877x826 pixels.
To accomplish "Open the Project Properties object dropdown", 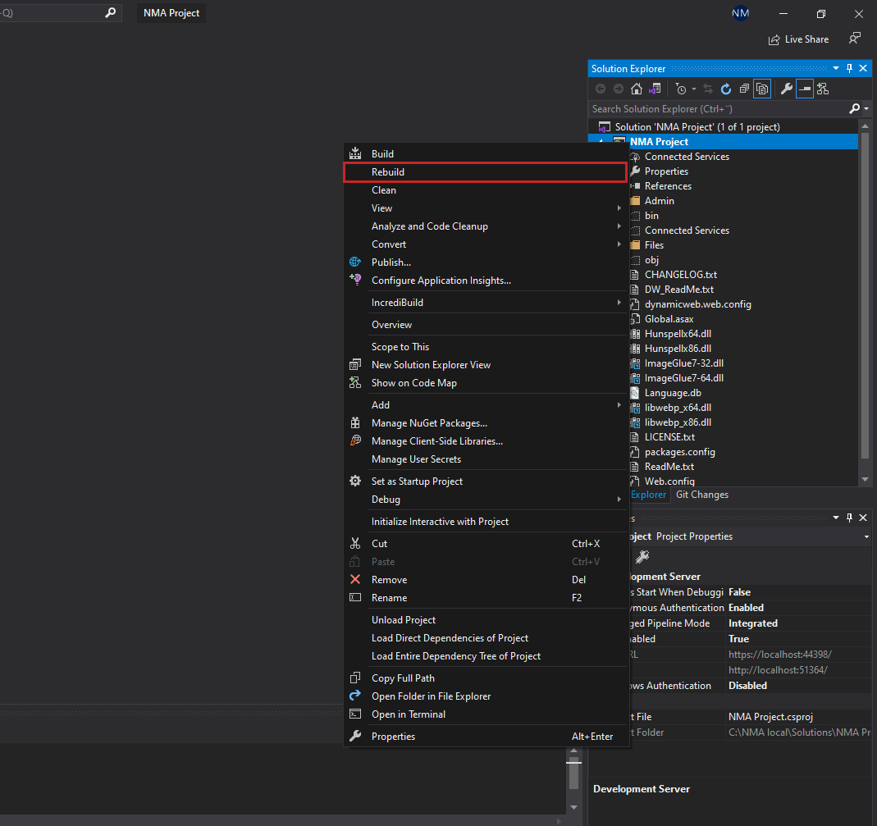I will click(867, 536).
